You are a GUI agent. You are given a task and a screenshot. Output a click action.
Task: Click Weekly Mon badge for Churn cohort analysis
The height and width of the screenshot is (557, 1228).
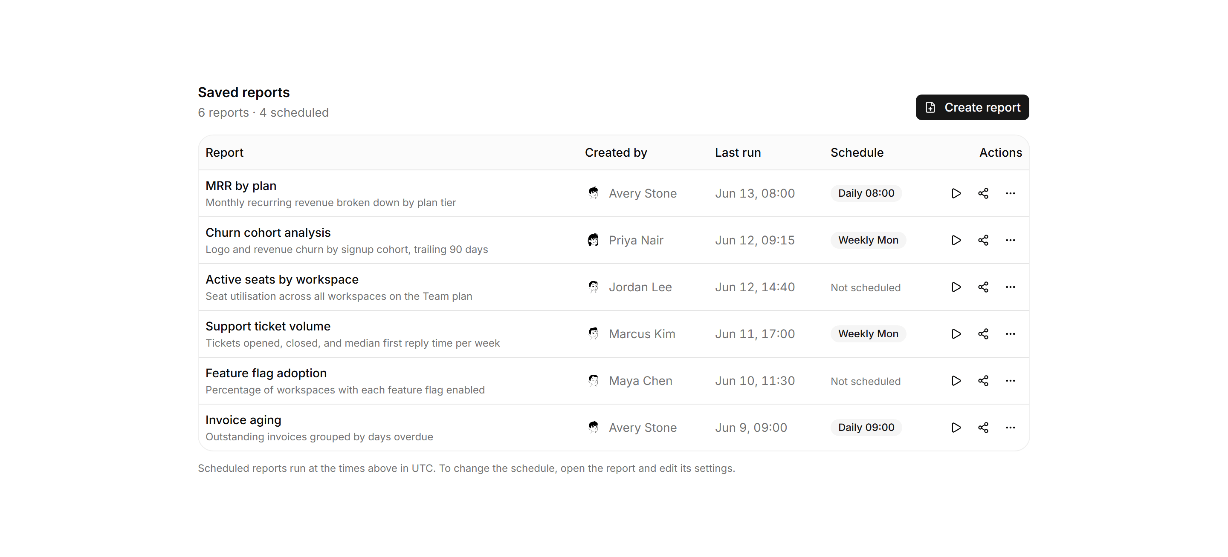pos(868,240)
